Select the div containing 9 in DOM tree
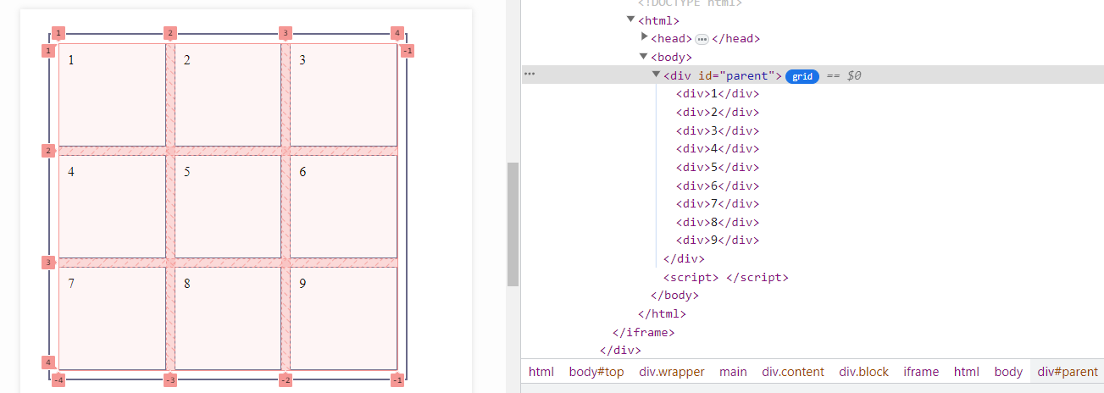This screenshot has height=393, width=1104. click(717, 240)
